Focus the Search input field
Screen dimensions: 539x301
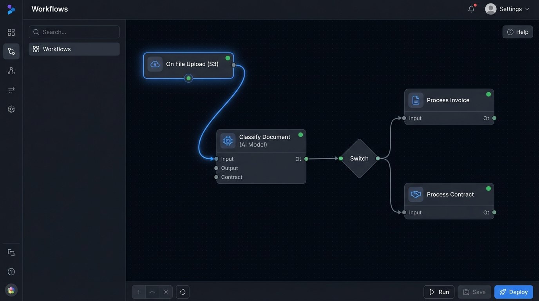pos(74,32)
